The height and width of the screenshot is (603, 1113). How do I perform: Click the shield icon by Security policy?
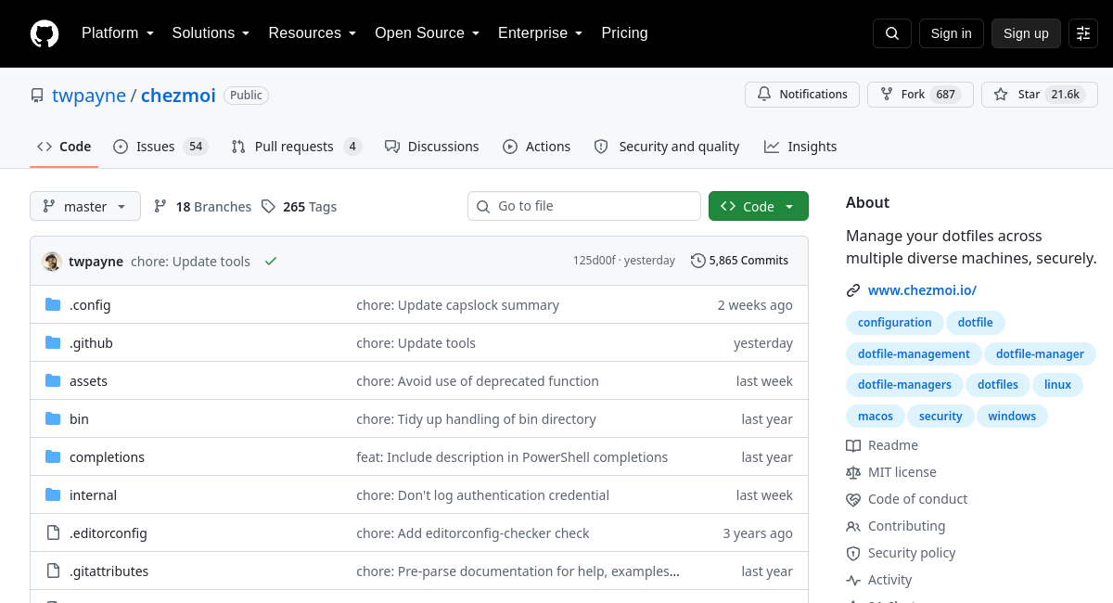853,553
